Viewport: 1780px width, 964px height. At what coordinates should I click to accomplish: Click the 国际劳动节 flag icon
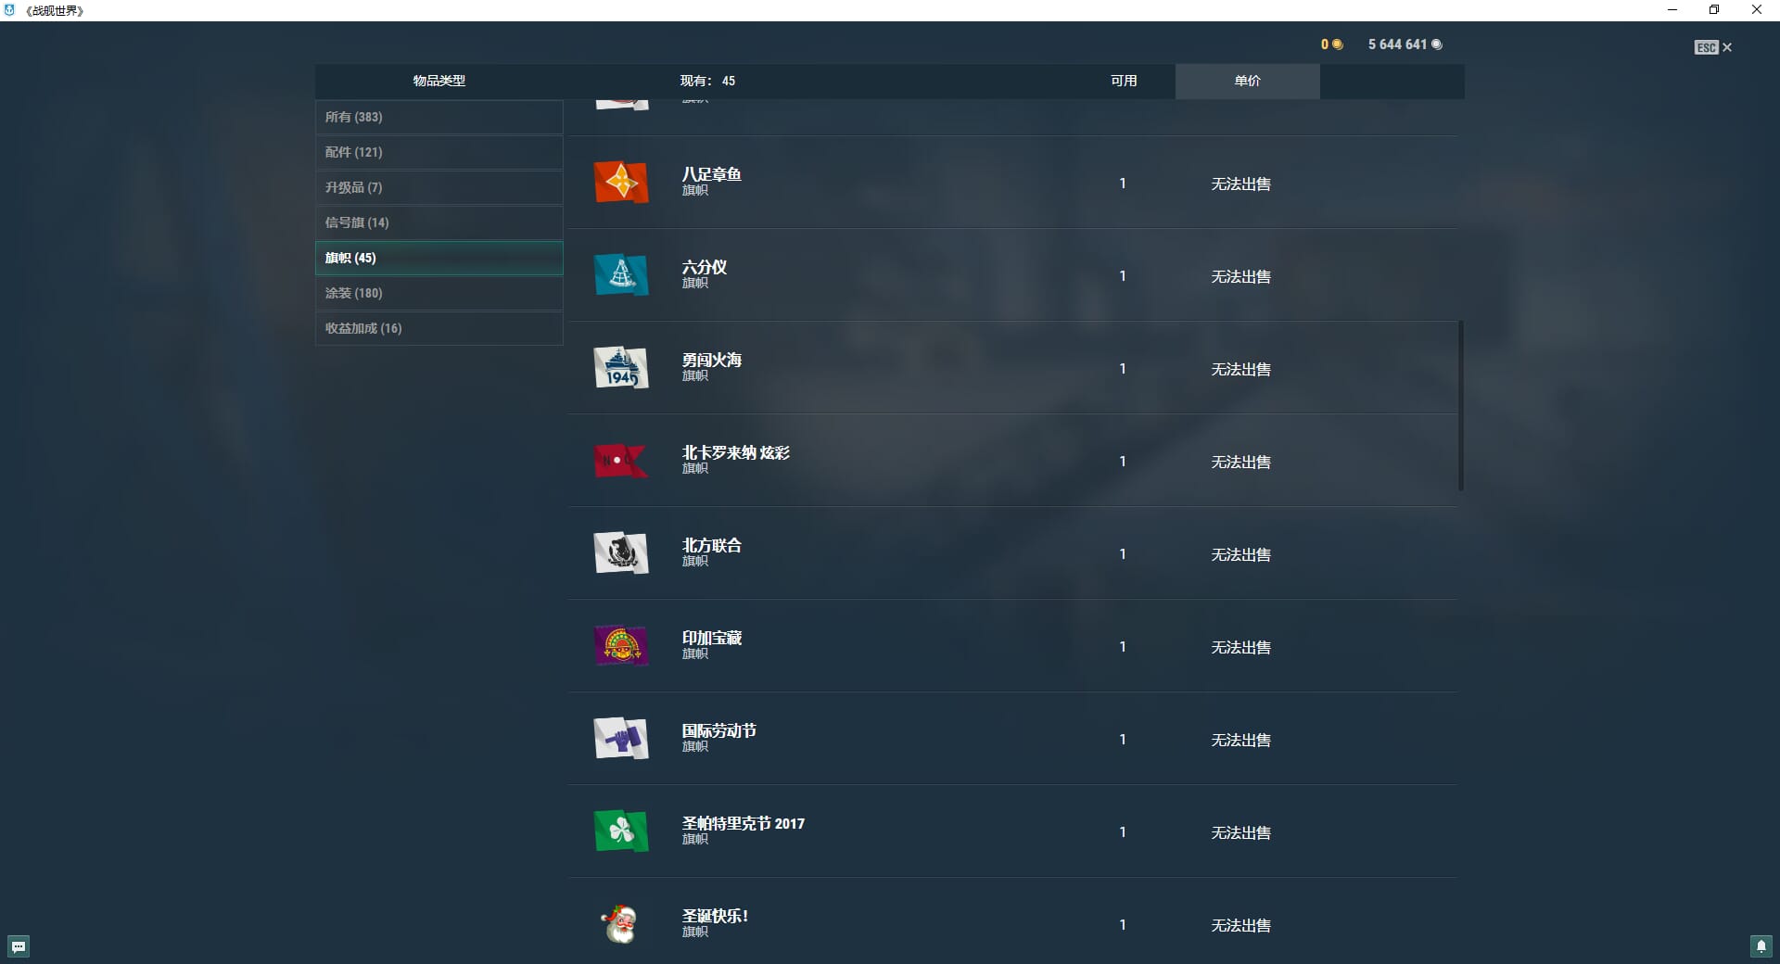click(620, 739)
